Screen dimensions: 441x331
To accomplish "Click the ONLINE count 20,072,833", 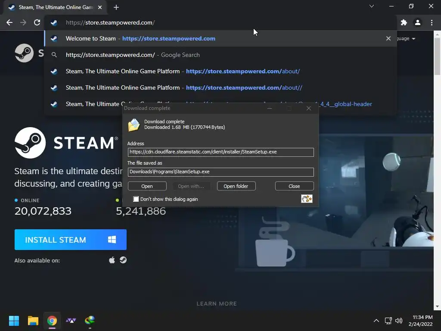I will [43, 211].
